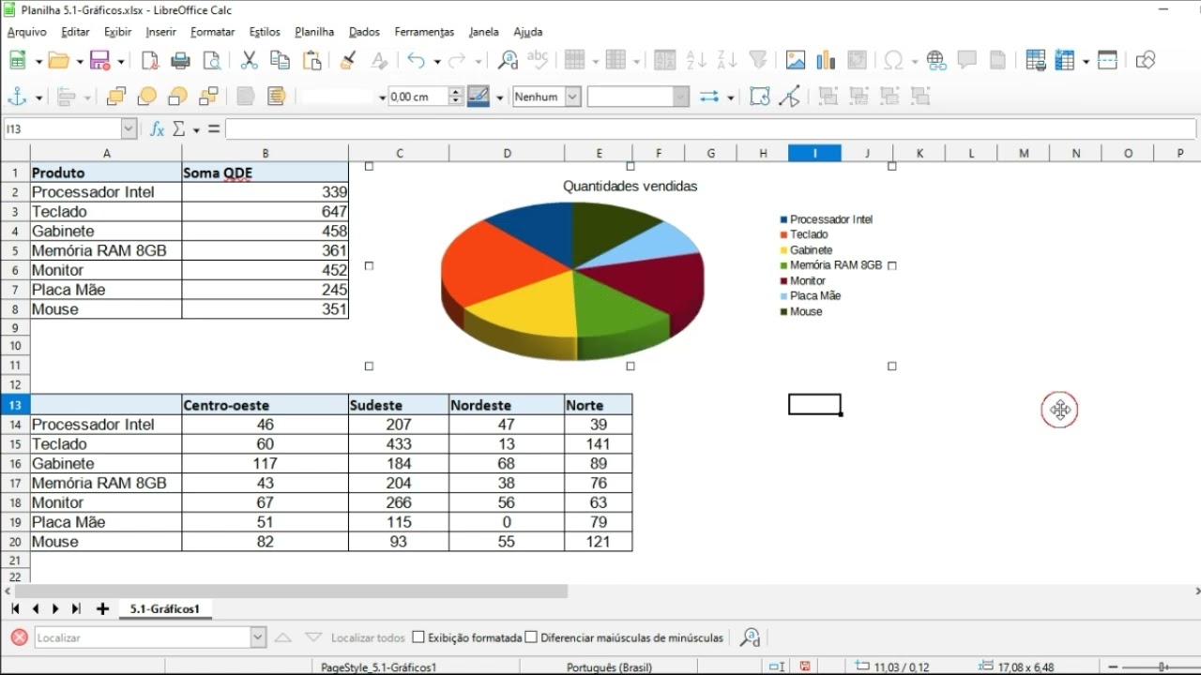Click the Send to Back icon
Viewport: 1201px width, 675px height.
pos(208,97)
